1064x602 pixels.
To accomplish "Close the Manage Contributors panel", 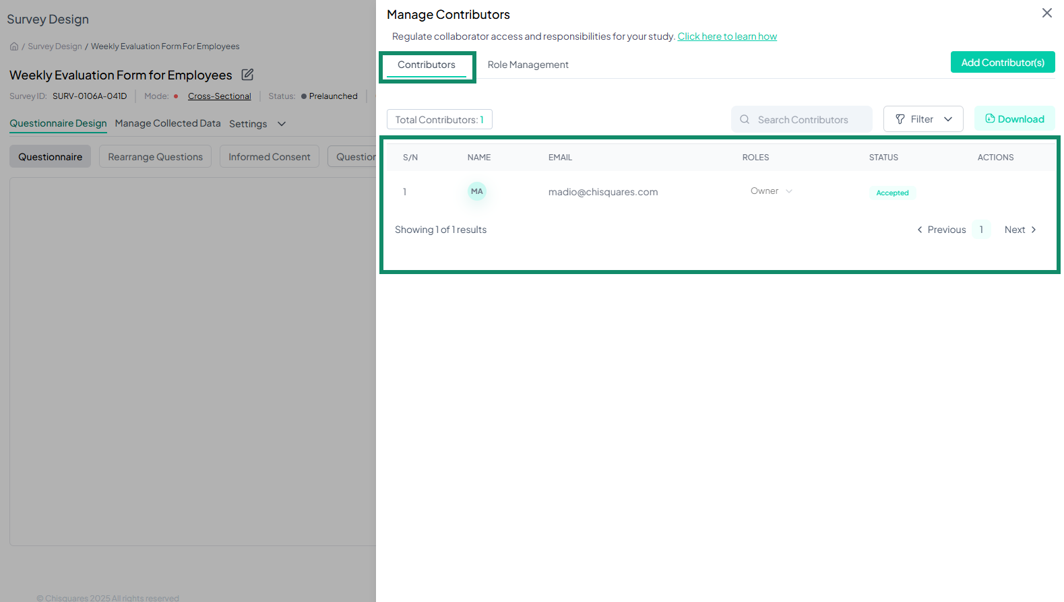I will (x=1046, y=13).
